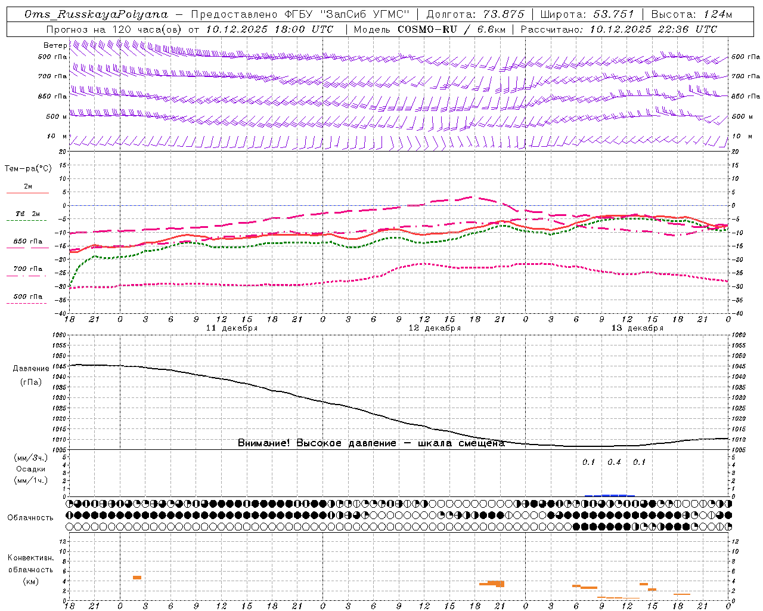This screenshot has width=763, height=611.
Task: Click forecast start time '10.12.2025 18:00 UTC'
Action: (x=269, y=29)
